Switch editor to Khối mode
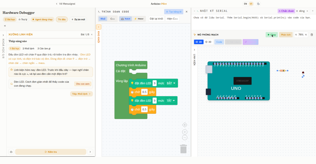 pos(103,19)
